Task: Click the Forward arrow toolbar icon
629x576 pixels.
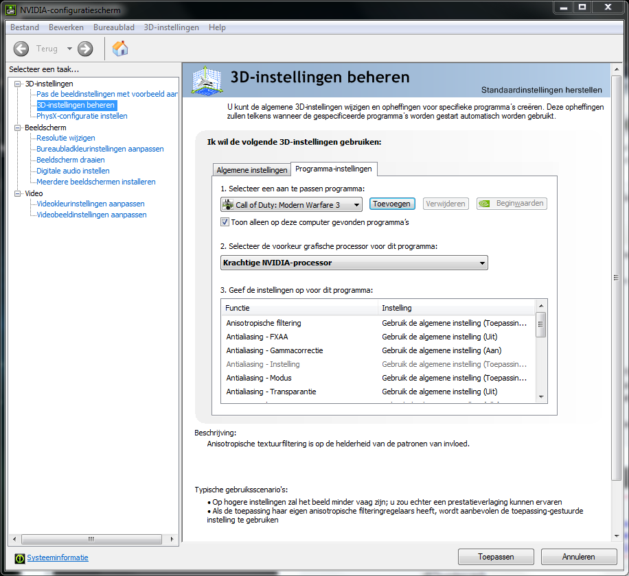Action: point(85,49)
